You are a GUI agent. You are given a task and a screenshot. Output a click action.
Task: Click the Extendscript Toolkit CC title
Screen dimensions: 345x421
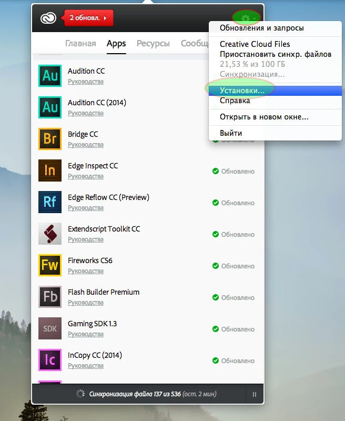(104, 229)
